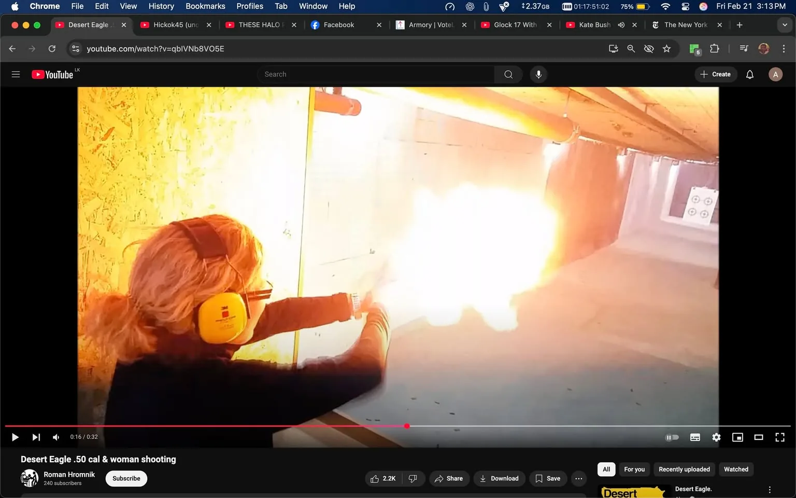This screenshot has height=498, width=796.
Task: Enter fullscreen with the player icon
Action: point(779,437)
